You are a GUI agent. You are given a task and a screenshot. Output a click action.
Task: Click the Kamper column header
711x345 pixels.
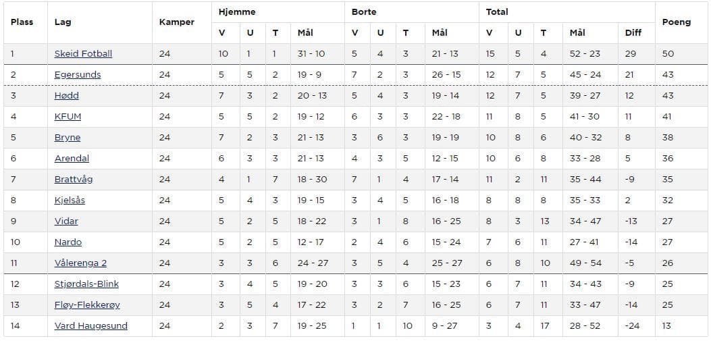point(176,22)
